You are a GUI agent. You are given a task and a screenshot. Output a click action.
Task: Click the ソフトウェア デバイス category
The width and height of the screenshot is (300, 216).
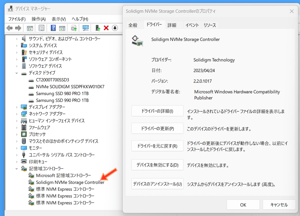point(45,66)
